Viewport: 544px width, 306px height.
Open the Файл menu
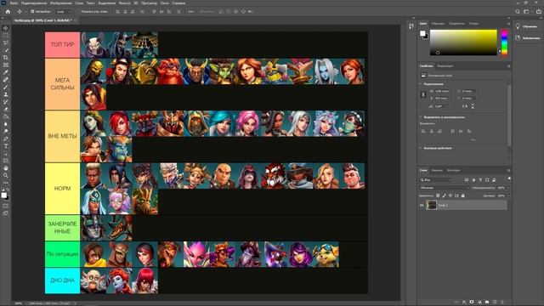(x=14, y=3)
